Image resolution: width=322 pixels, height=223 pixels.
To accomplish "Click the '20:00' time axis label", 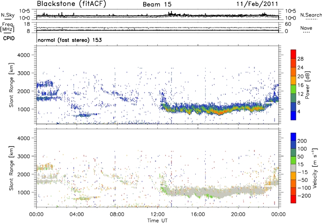I will (x=238, y=215).
